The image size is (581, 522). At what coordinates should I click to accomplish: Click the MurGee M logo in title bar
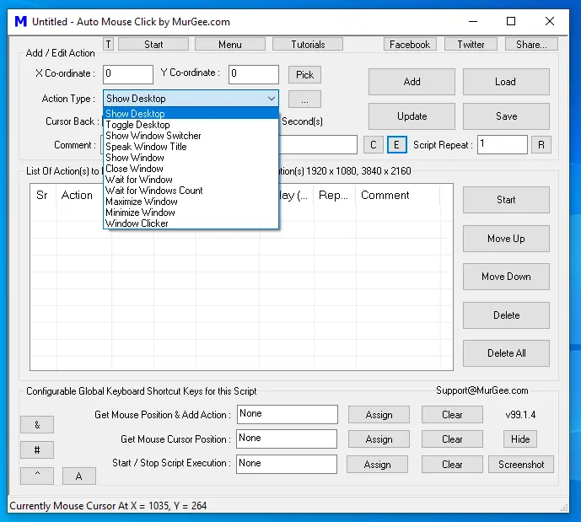click(21, 21)
